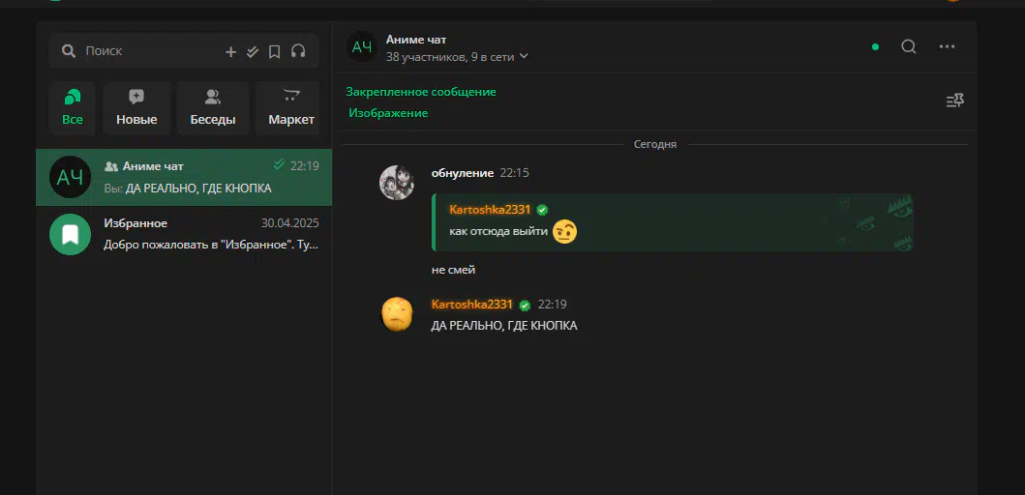Screen dimensions: 1025x495
Task: Switch to the Маркет tab
Action: click(x=288, y=107)
